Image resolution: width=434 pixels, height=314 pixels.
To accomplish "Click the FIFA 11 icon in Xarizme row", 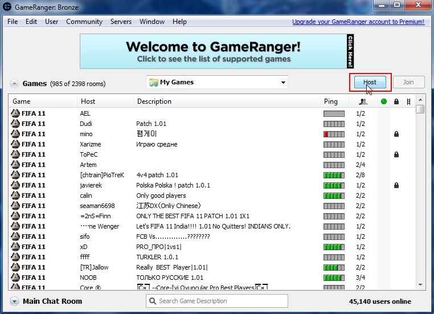I will [x=15, y=144].
